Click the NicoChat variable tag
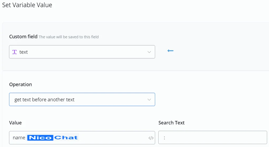 click(52, 138)
